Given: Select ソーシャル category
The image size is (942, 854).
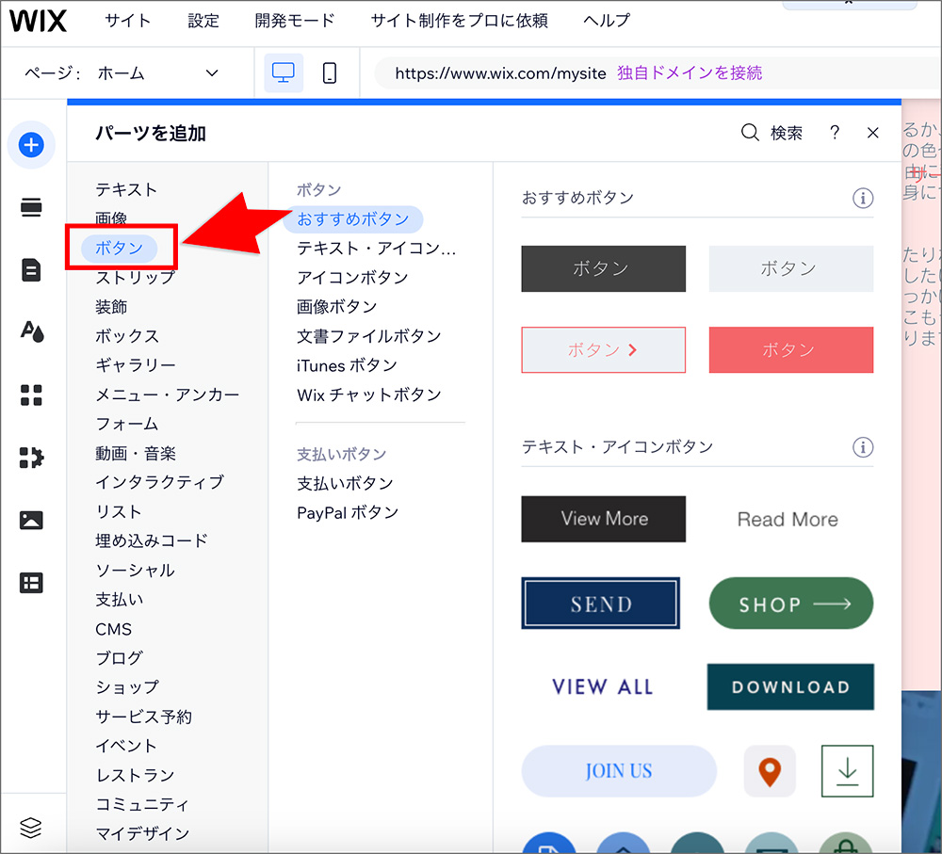Looking at the screenshot, I should pos(135,571).
